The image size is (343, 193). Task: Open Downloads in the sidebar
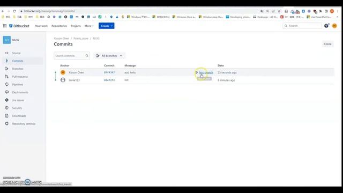pyautogui.click(x=19, y=116)
